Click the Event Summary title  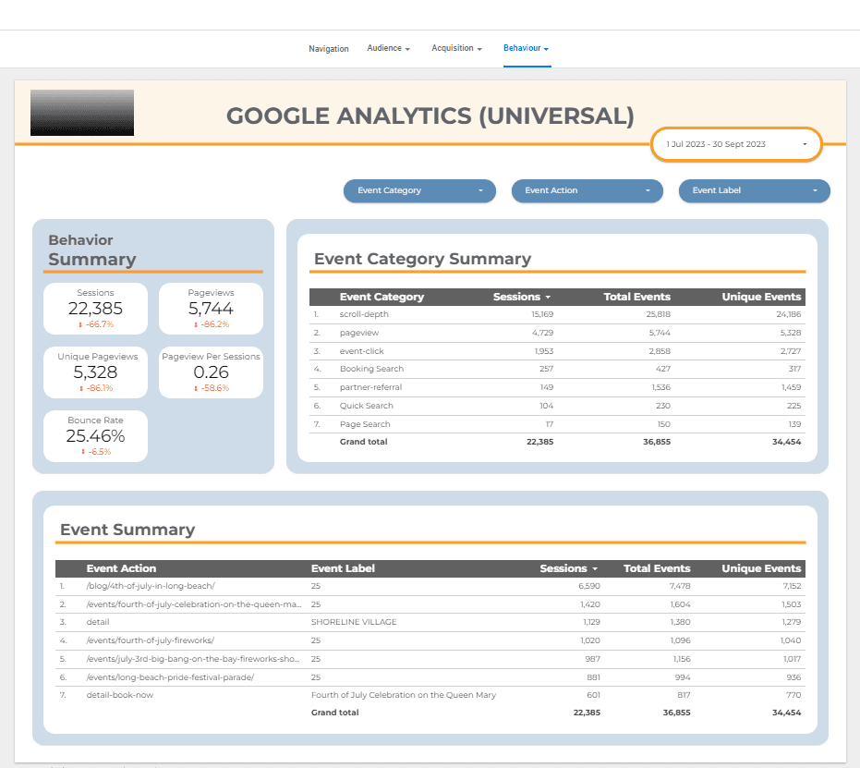(127, 530)
